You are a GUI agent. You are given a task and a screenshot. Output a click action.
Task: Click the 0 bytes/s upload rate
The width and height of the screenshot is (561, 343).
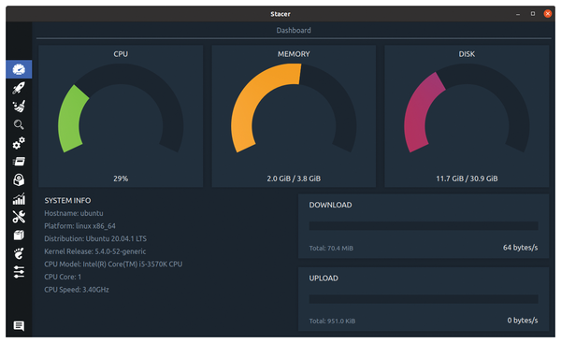pos(523,321)
